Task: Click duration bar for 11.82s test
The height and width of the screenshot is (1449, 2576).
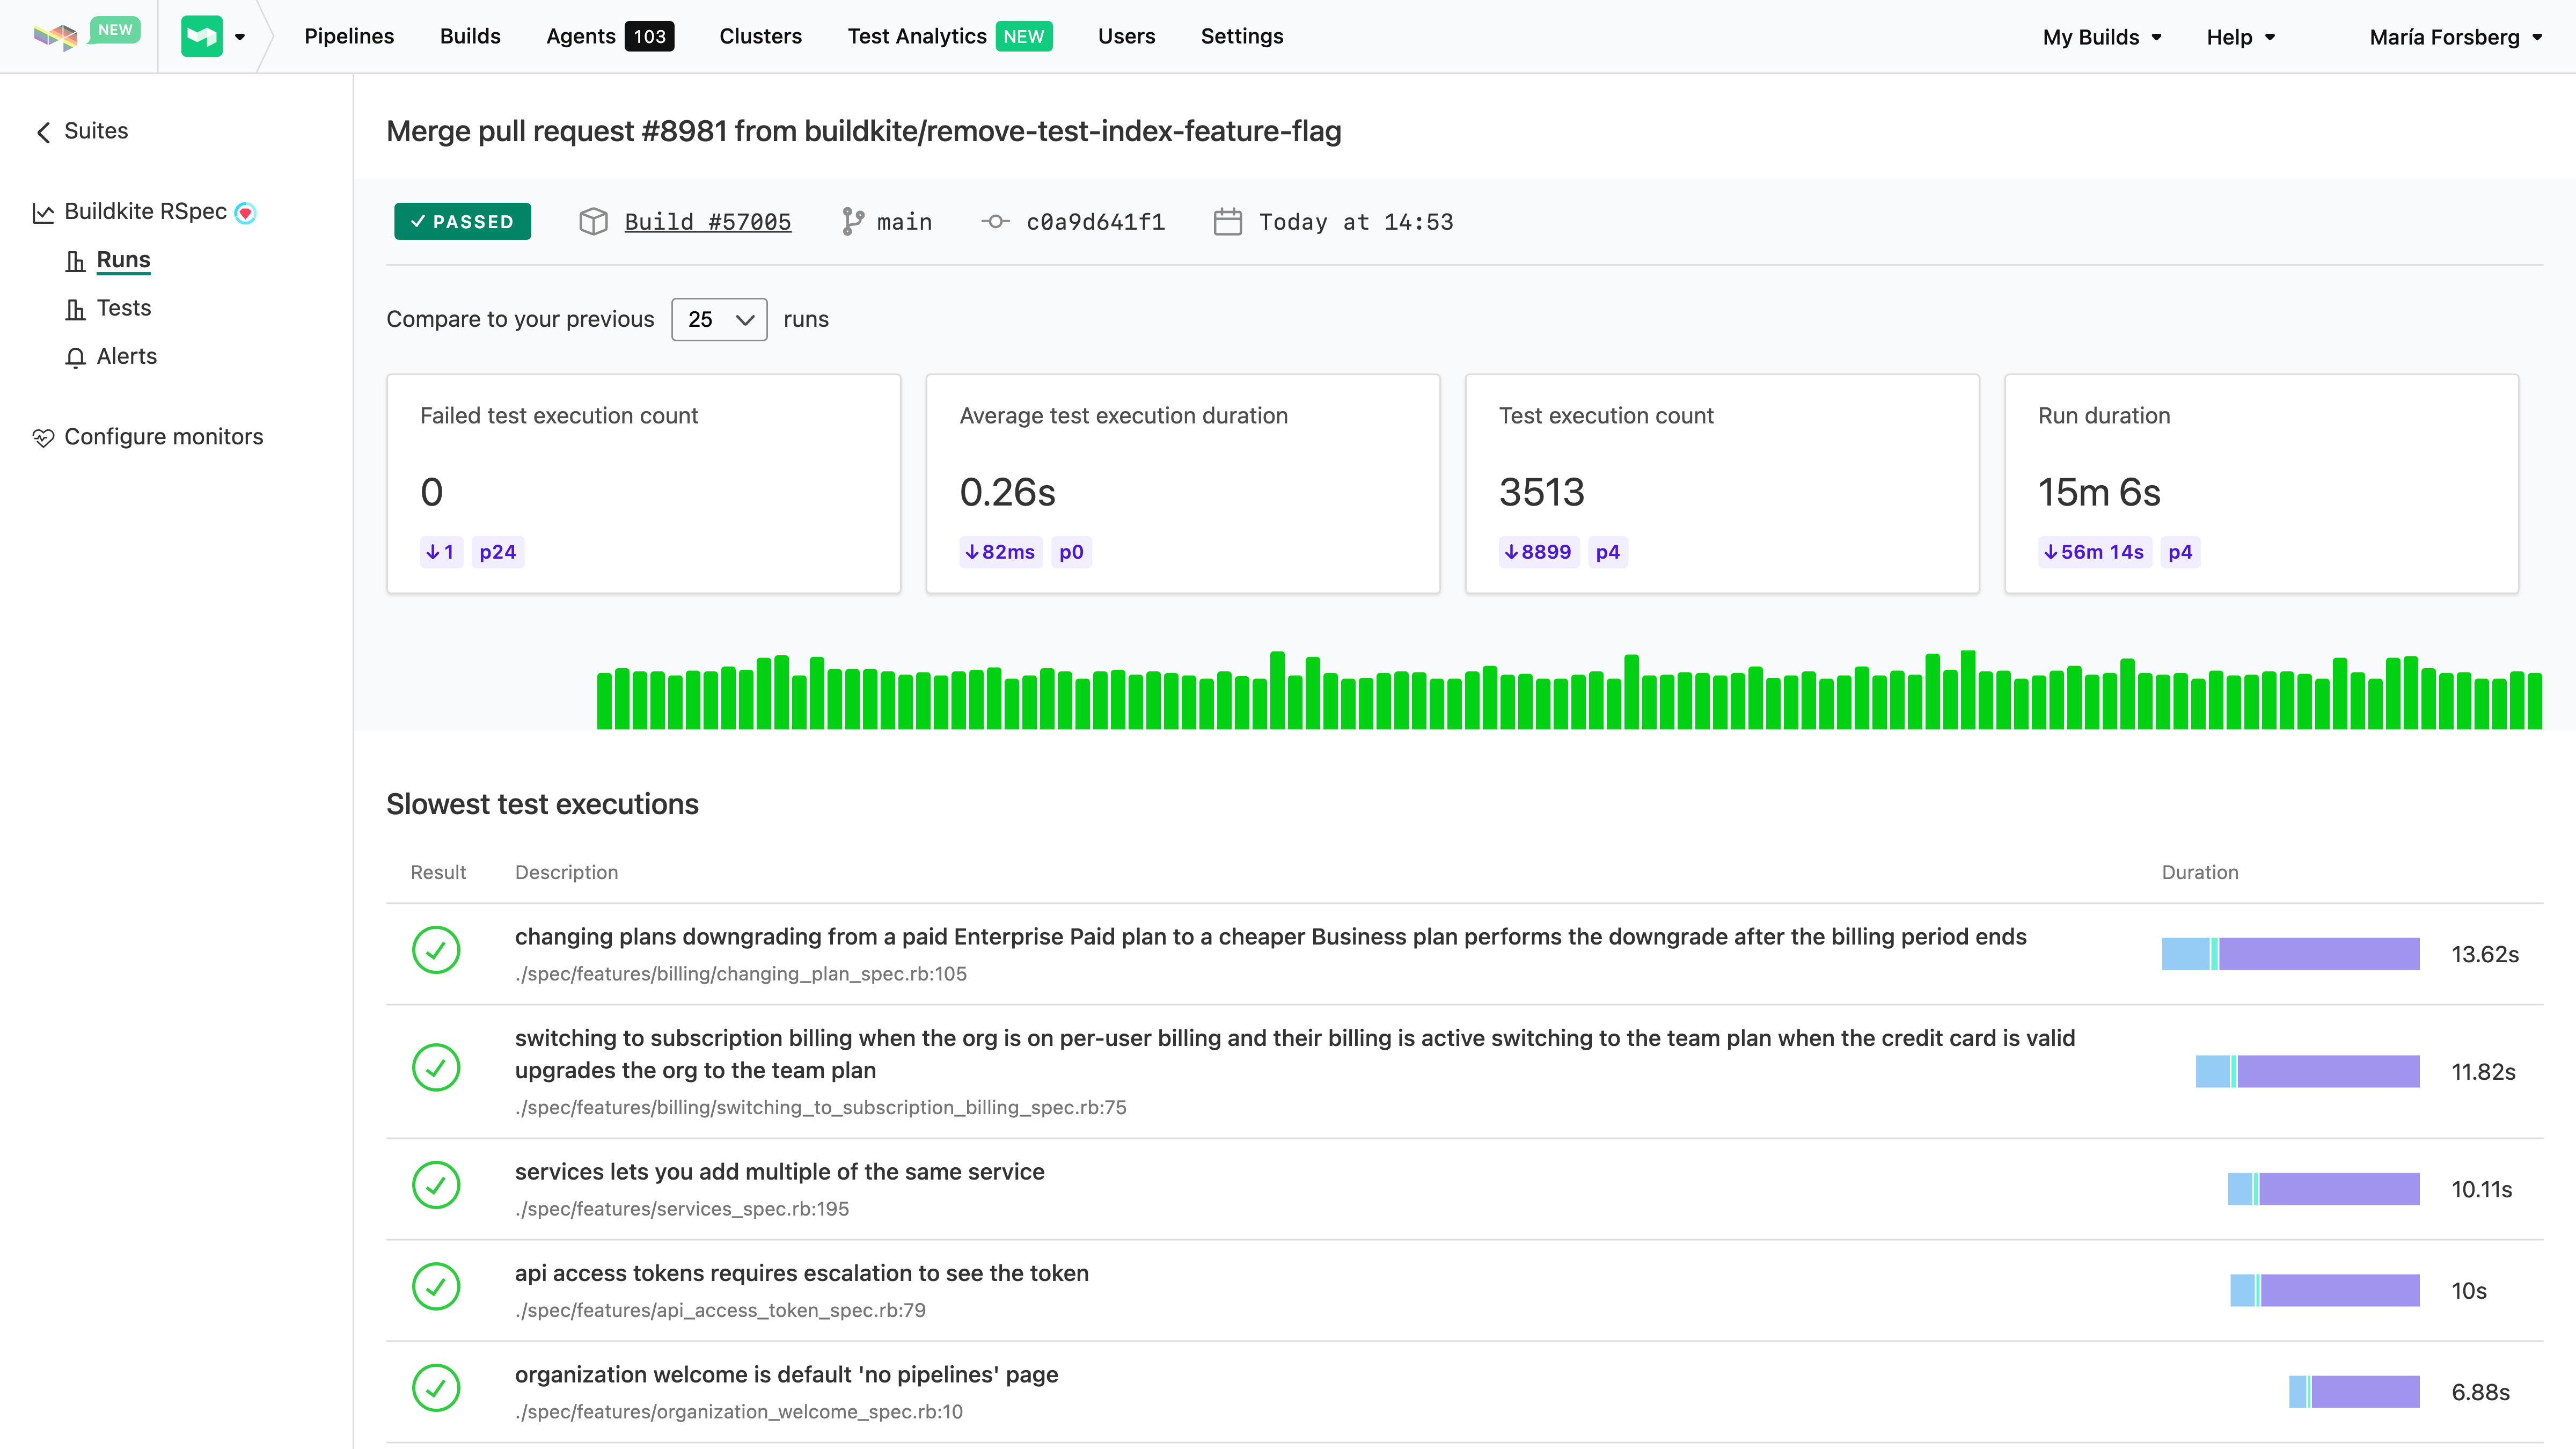Action: [x=2307, y=1071]
